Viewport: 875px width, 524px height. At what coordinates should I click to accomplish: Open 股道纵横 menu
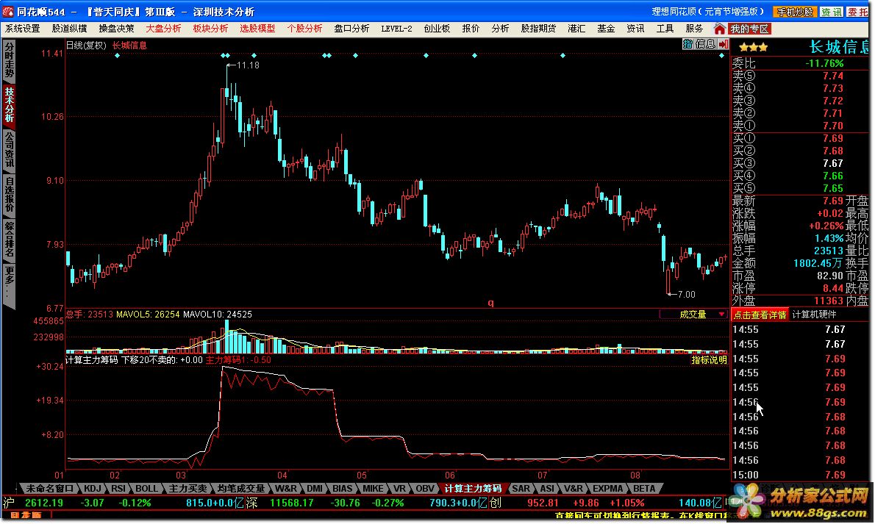coord(69,29)
